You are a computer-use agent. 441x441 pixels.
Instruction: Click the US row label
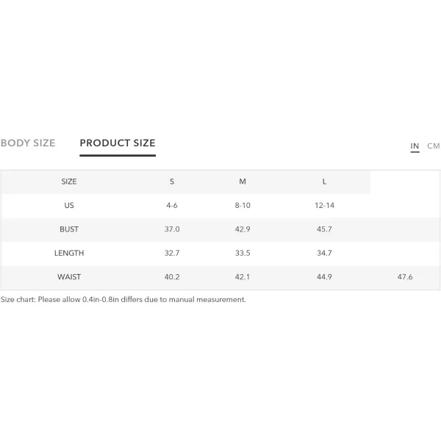tap(69, 205)
